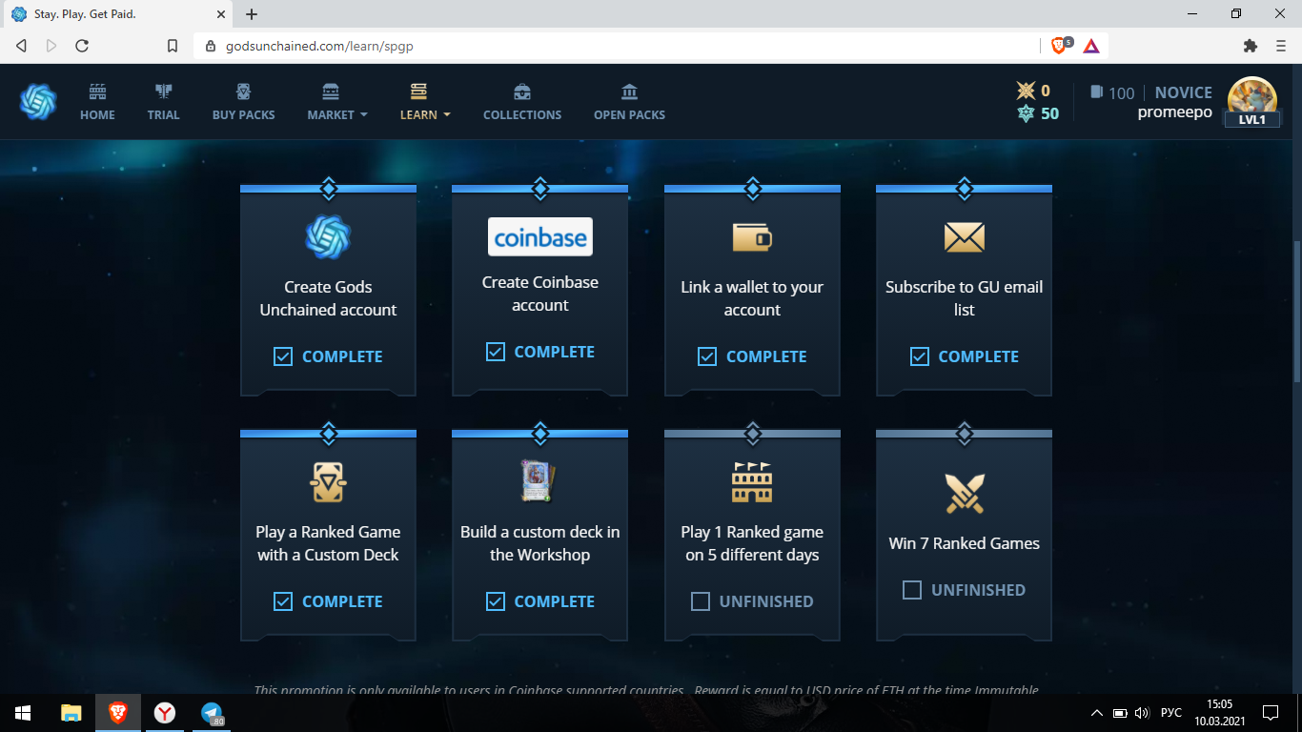Bookmark this page with bookmark icon
This screenshot has width=1302, height=732.
173,46
